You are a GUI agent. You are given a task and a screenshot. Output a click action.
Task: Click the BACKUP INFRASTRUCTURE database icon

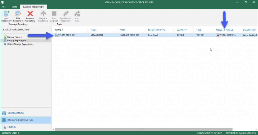tap(4, 120)
